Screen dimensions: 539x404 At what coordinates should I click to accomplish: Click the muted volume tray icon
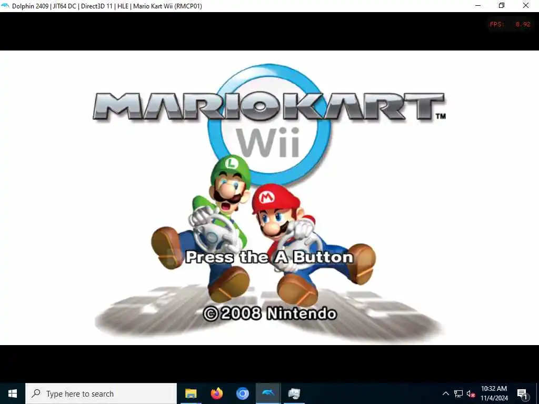(x=471, y=393)
